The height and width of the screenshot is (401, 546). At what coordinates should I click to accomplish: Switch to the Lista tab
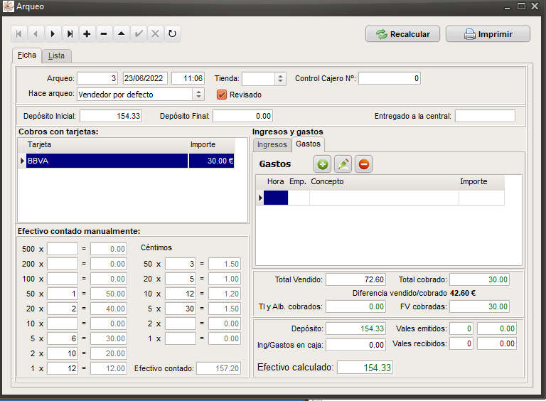[x=56, y=55]
